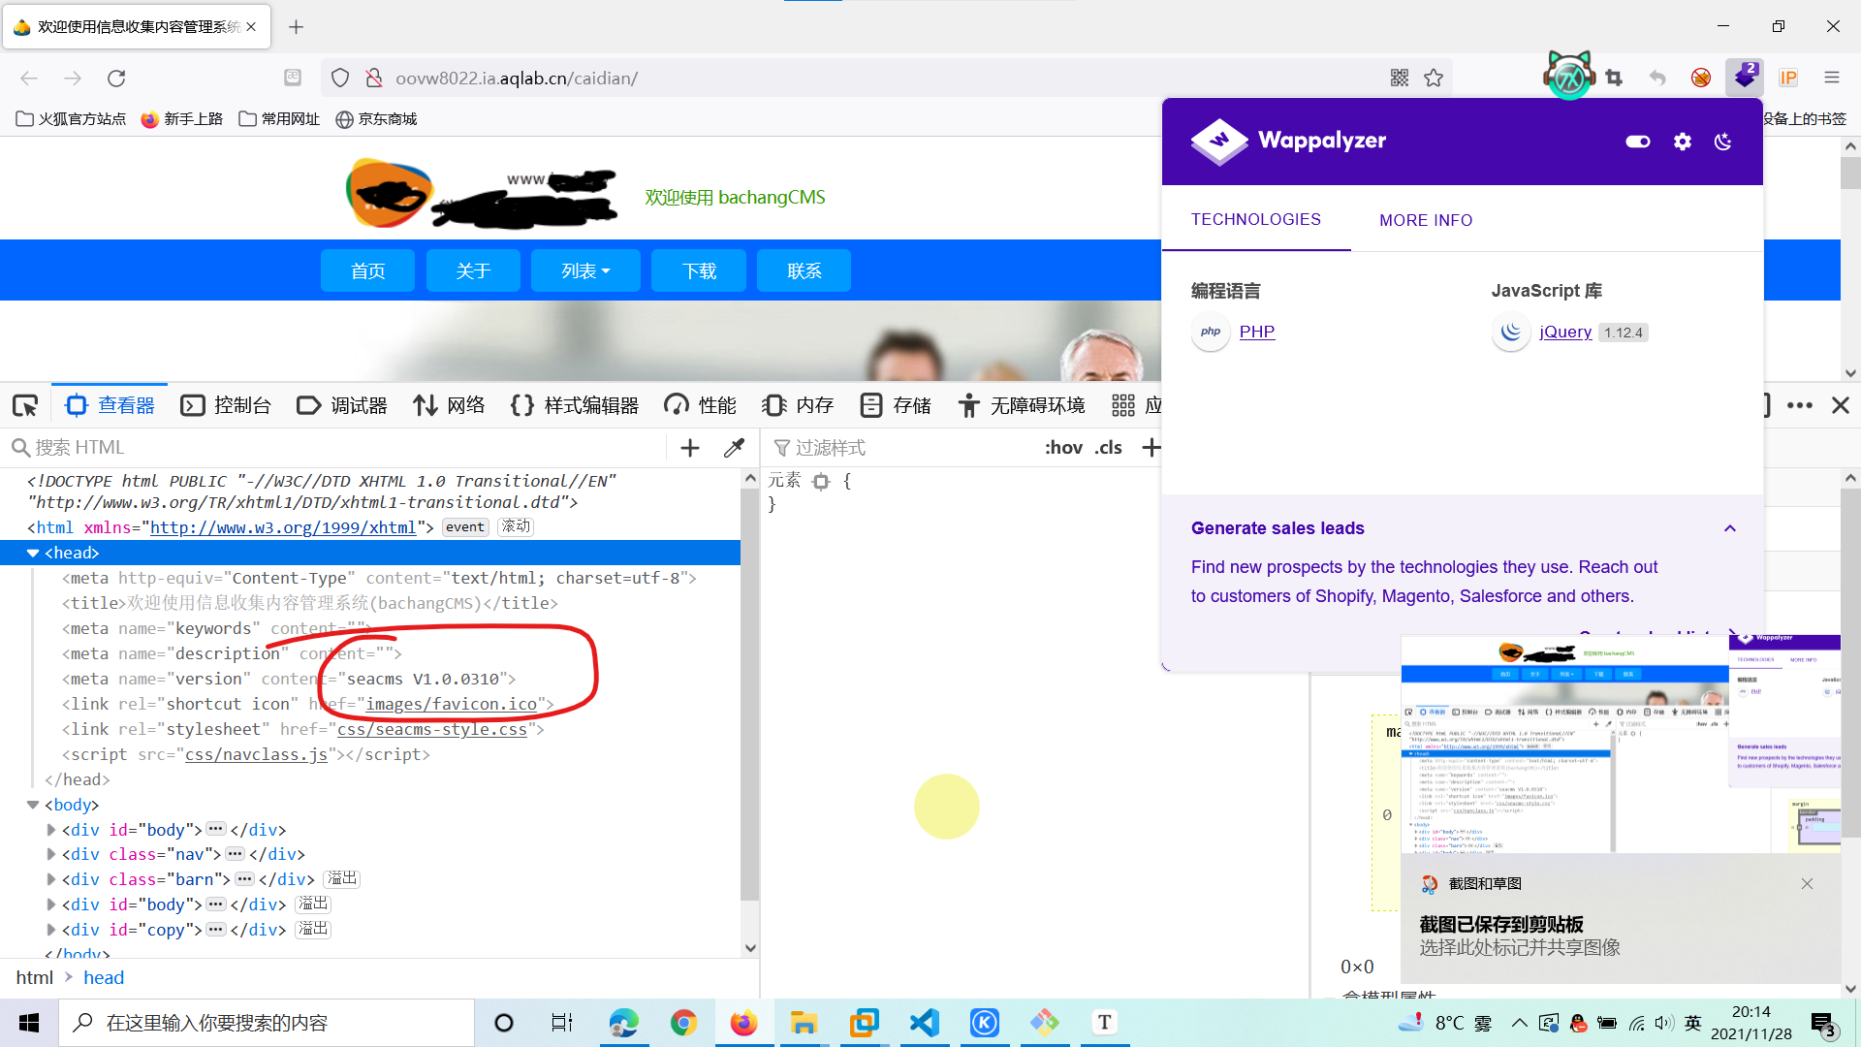Click the 关于 navigation button

pyautogui.click(x=473, y=270)
